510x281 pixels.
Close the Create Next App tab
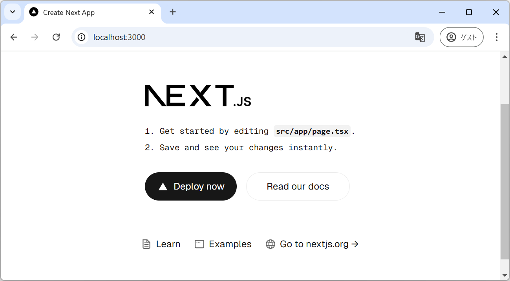point(152,12)
